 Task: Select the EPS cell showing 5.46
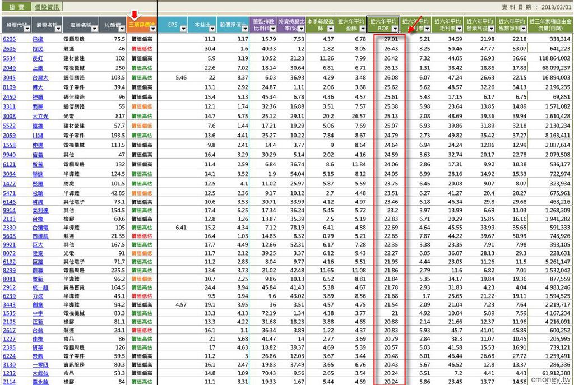tap(181, 77)
